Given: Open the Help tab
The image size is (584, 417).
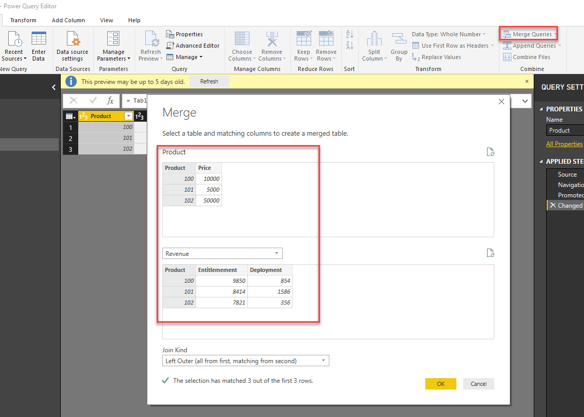Looking at the screenshot, I should [x=134, y=20].
